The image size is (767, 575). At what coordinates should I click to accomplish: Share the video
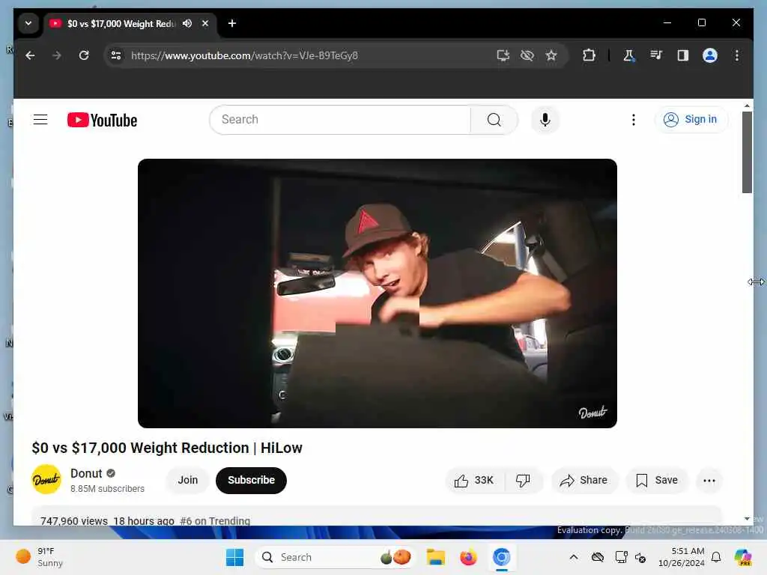click(x=584, y=481)
